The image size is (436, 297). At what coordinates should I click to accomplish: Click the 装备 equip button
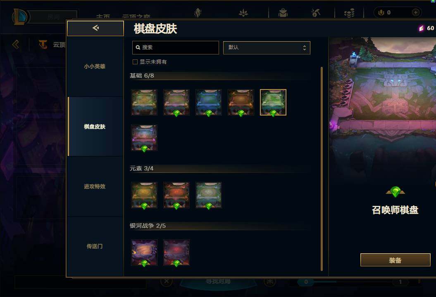coord(395,260)
